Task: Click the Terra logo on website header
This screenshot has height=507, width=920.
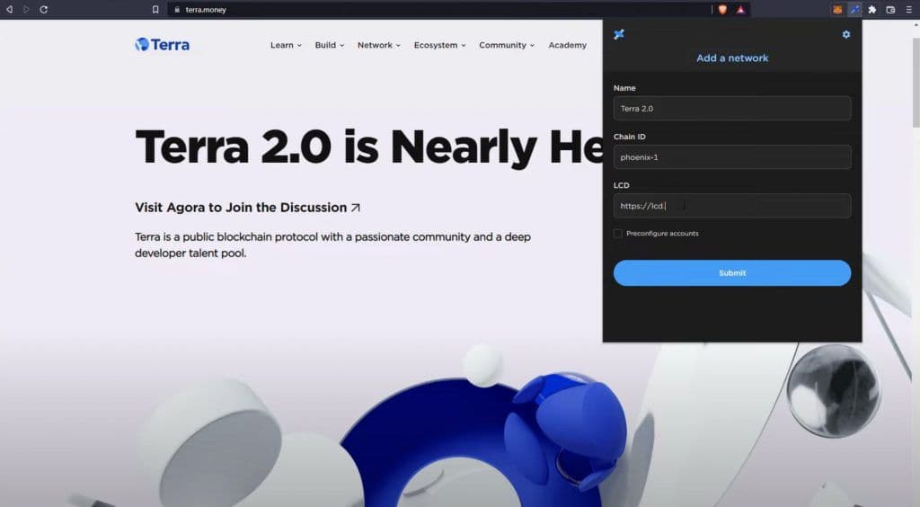Action: pyautogui.click(x=163, y=44)
